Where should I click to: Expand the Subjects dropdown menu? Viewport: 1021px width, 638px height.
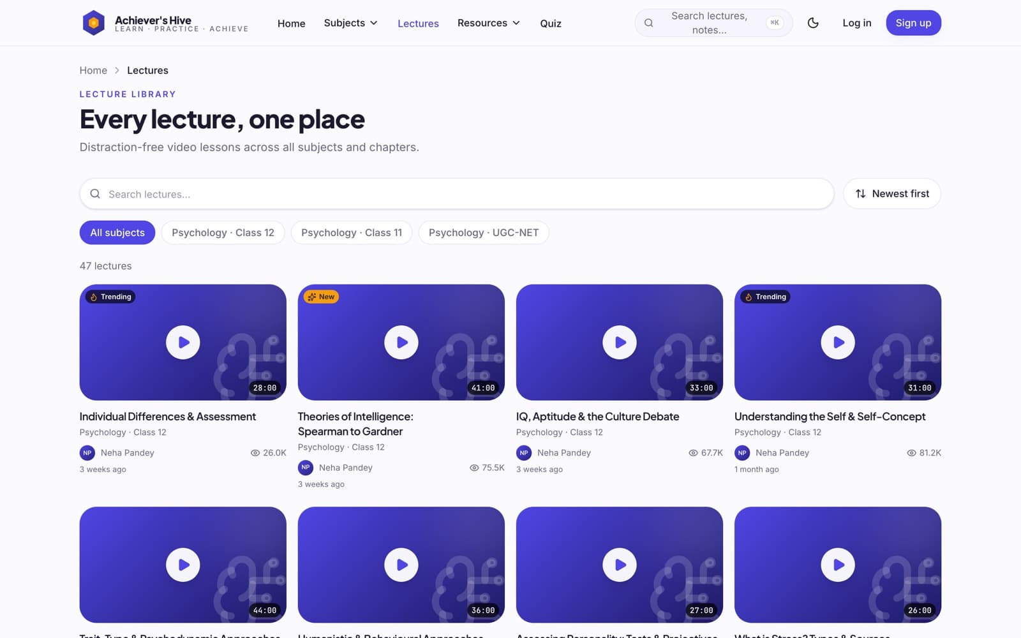(x=350, y=23)
